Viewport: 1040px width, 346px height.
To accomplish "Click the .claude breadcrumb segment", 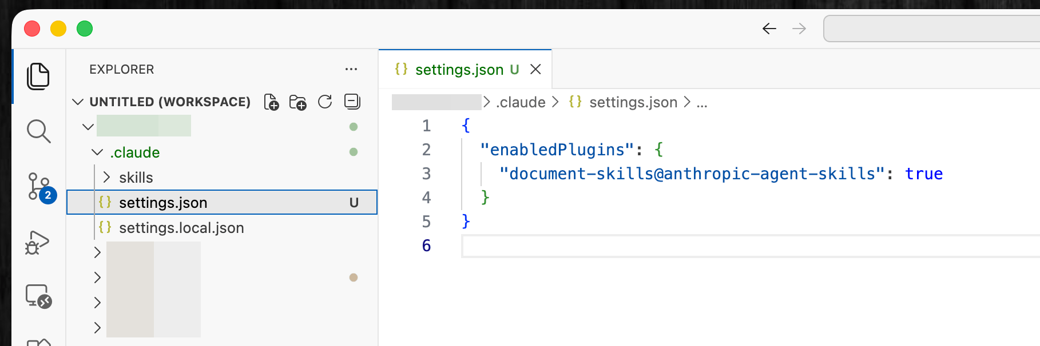I will click(521, 102).
